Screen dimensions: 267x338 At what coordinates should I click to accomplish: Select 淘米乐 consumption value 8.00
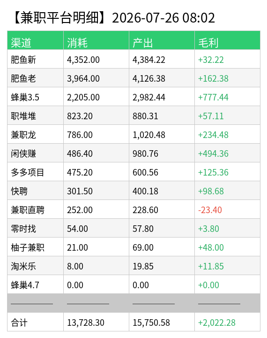click(x=75, y=266)
